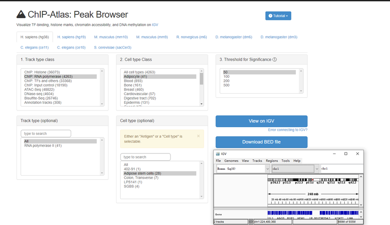
Task: Close the IGV window
Action: coord(357,154)
